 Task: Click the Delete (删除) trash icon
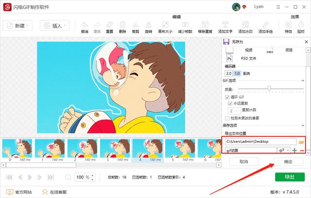click(x=122, y=26)
